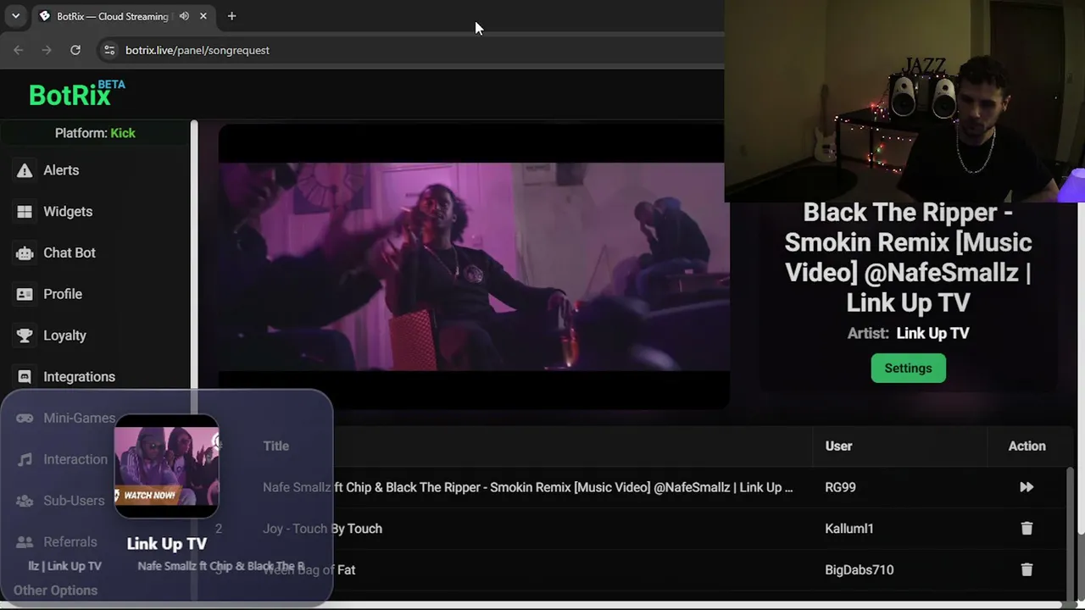Click the Link Up TV Watch Now thumbnail

click(x=167, y=466)
